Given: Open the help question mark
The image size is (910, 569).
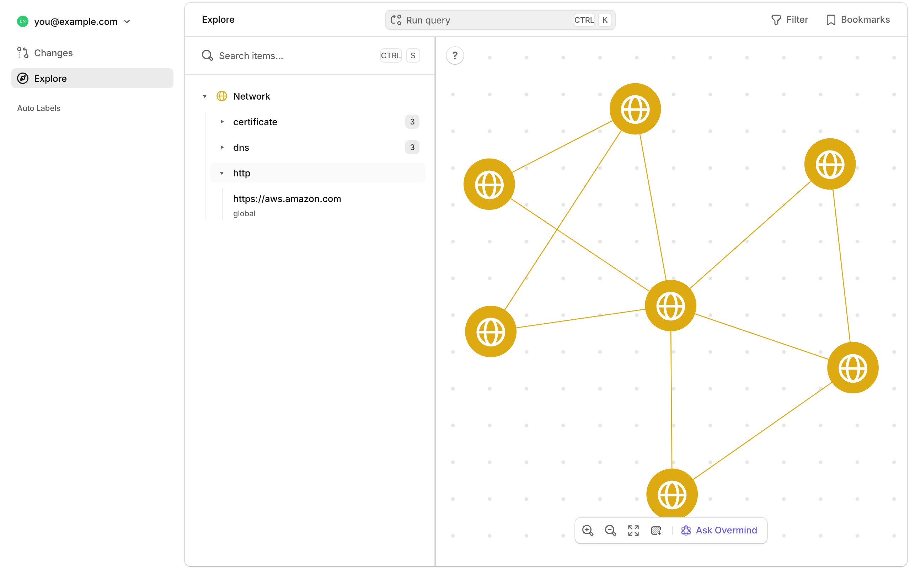Looking at the screenshot, I should (455, 55).
